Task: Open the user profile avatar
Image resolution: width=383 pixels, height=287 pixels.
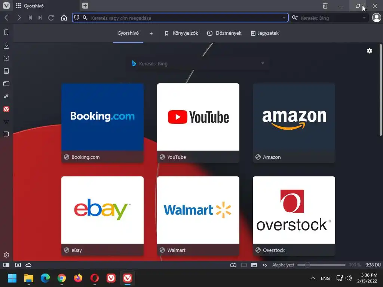Action: [376, 18]
